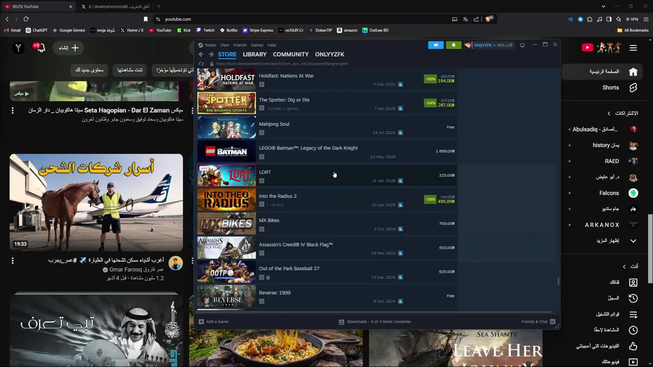
Task: Toggle the browser sidebar panel icon
Action: (609, 19)
